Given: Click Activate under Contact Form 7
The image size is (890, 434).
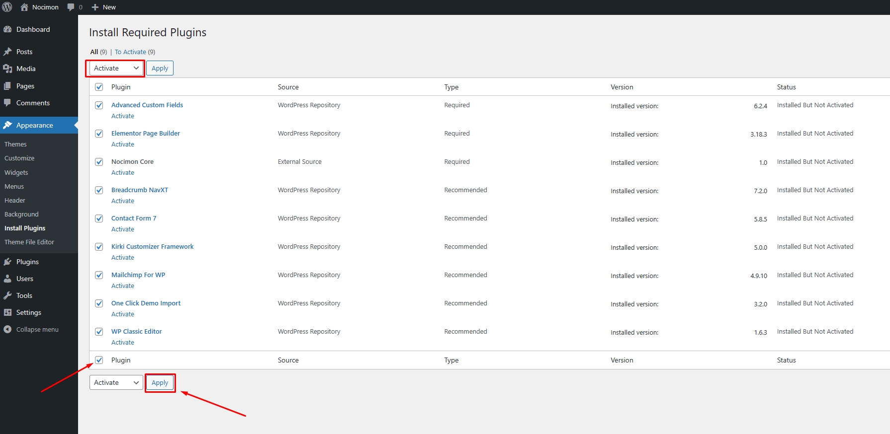Looking at the screenshot, I should [123, 229].
